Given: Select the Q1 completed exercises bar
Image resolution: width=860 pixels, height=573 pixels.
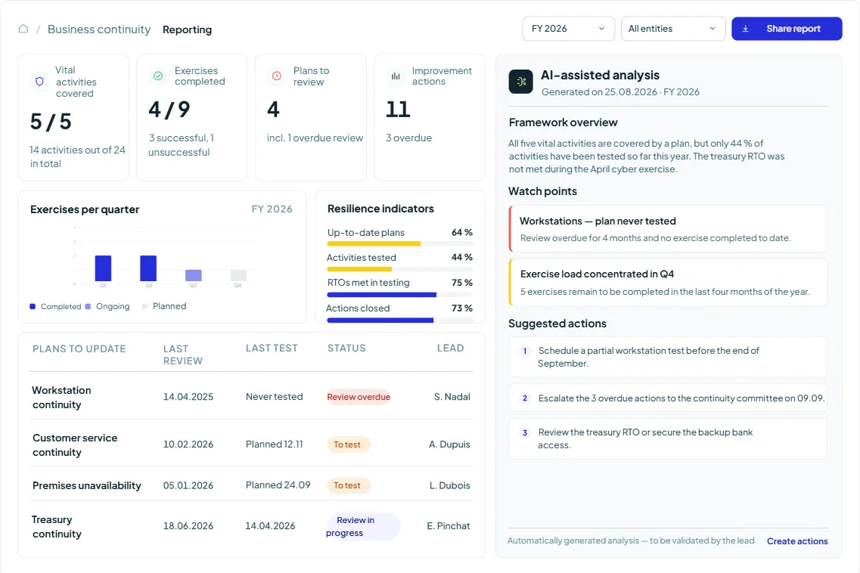Looking at the screenshot, I should pos(103,268).
